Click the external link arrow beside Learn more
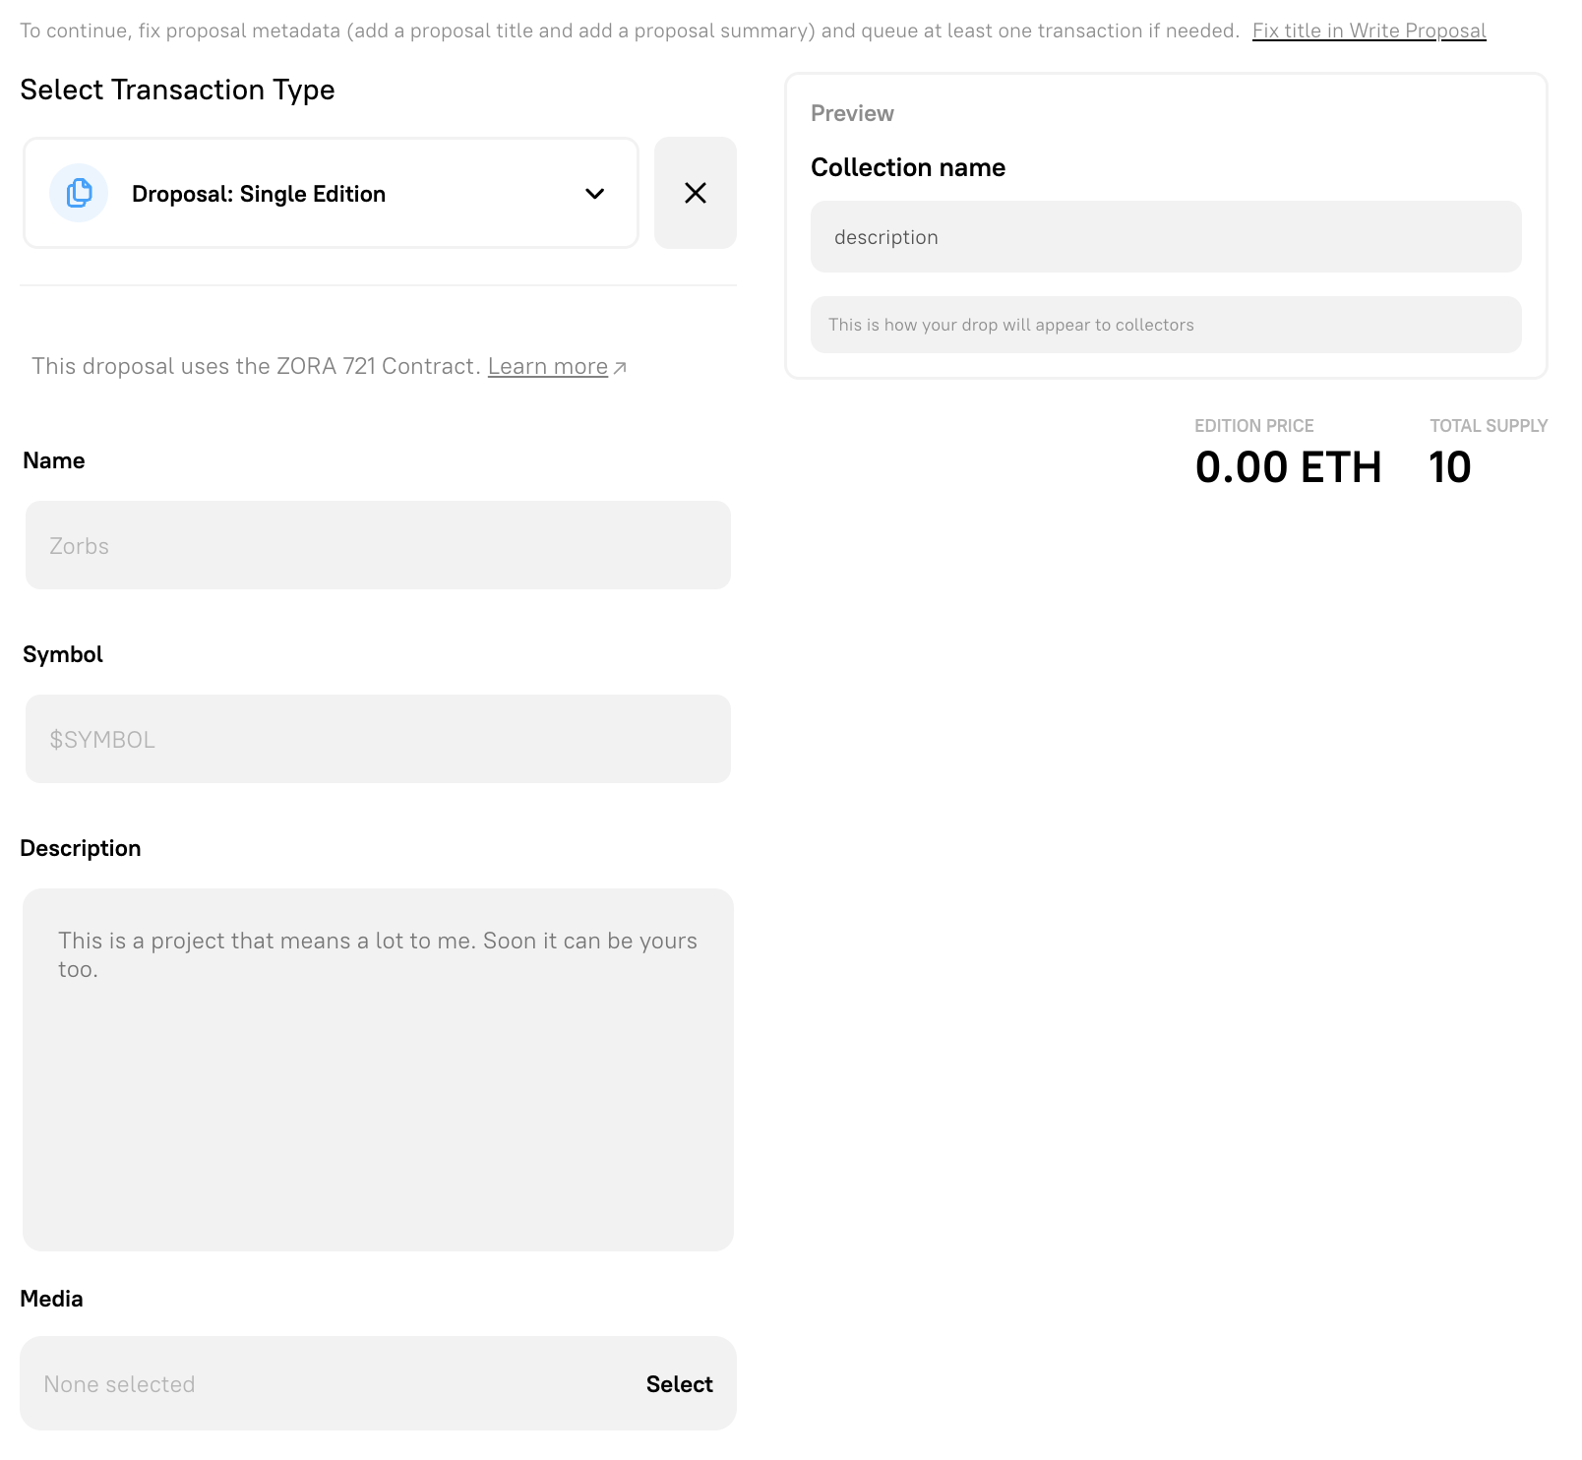This screenshot has height=1460, width=1582. click(620, 366)
